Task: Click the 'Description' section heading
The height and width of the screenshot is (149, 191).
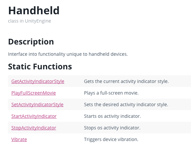Action: tap(31, 42)
